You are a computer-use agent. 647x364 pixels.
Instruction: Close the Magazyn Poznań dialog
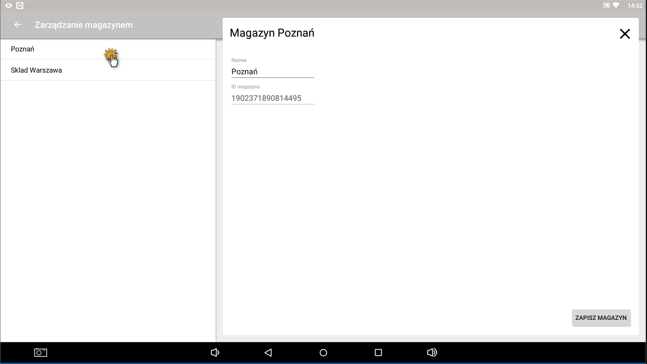click(625, 34)
